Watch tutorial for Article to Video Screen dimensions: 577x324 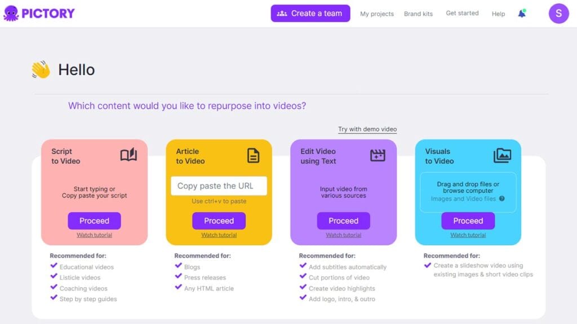coord(219,235)
